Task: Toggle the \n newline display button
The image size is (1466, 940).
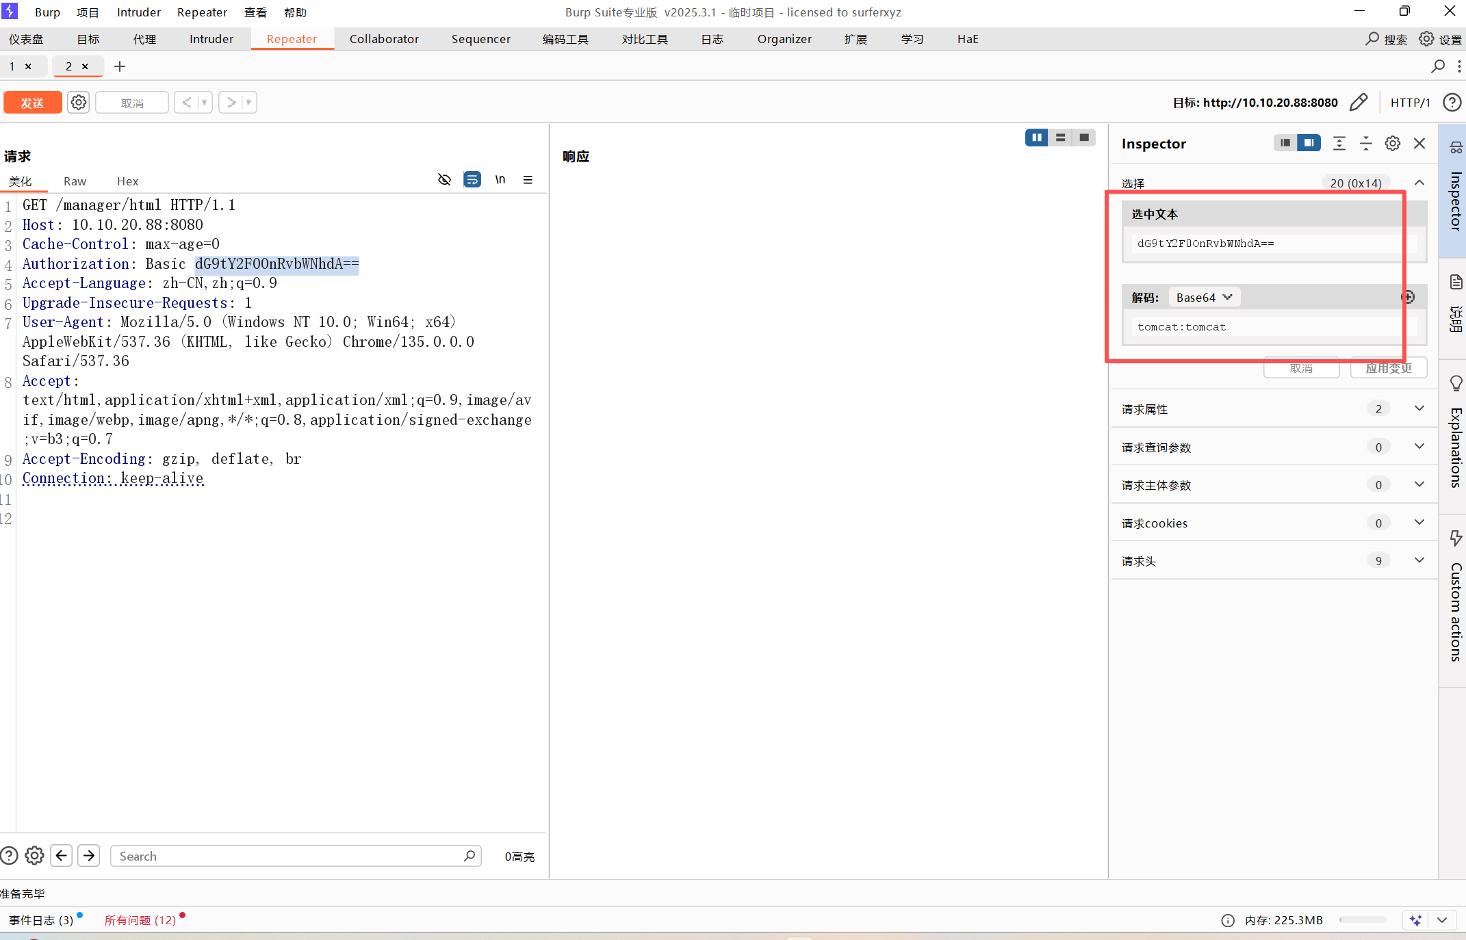Action: coord(500,180)
